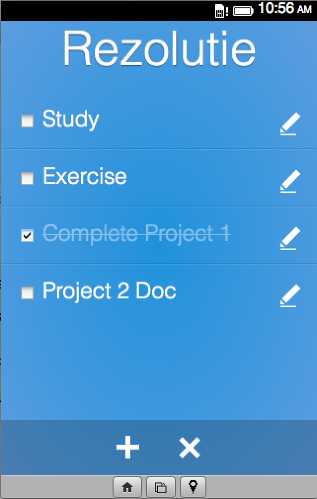Tick the Project 2 Doc checkbox

click(x=27, y=293)
